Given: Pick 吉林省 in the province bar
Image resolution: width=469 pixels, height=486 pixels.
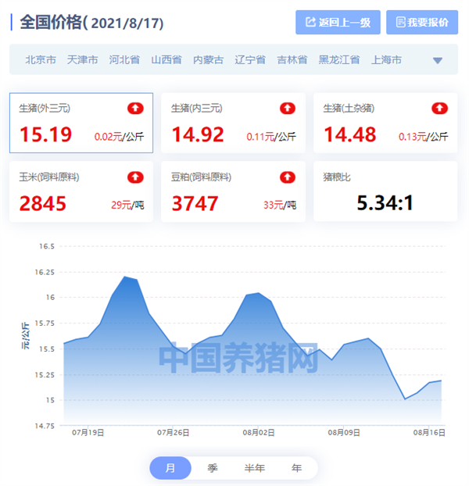Looking at the screenshot, I should [x=292, y=59].
